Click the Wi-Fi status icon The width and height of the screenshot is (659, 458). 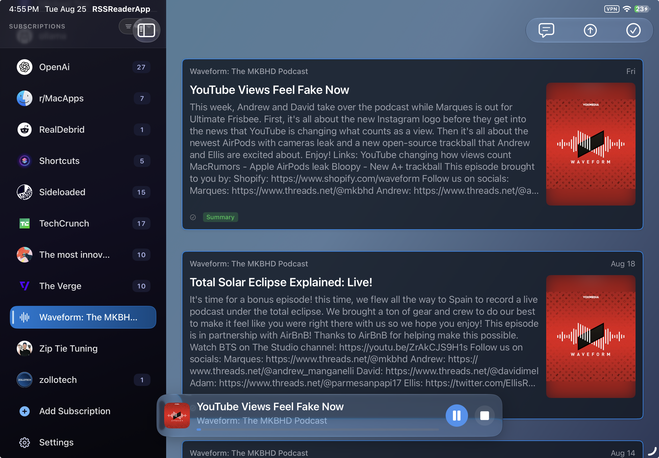pos(627,9)
